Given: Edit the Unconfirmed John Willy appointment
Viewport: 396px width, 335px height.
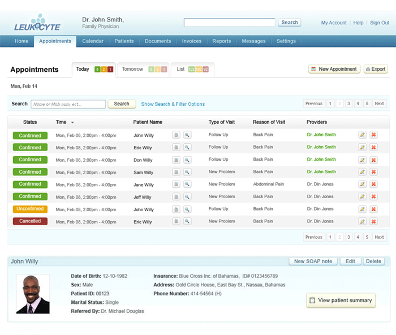Looking at the screenshot, I should pos(363,209).
